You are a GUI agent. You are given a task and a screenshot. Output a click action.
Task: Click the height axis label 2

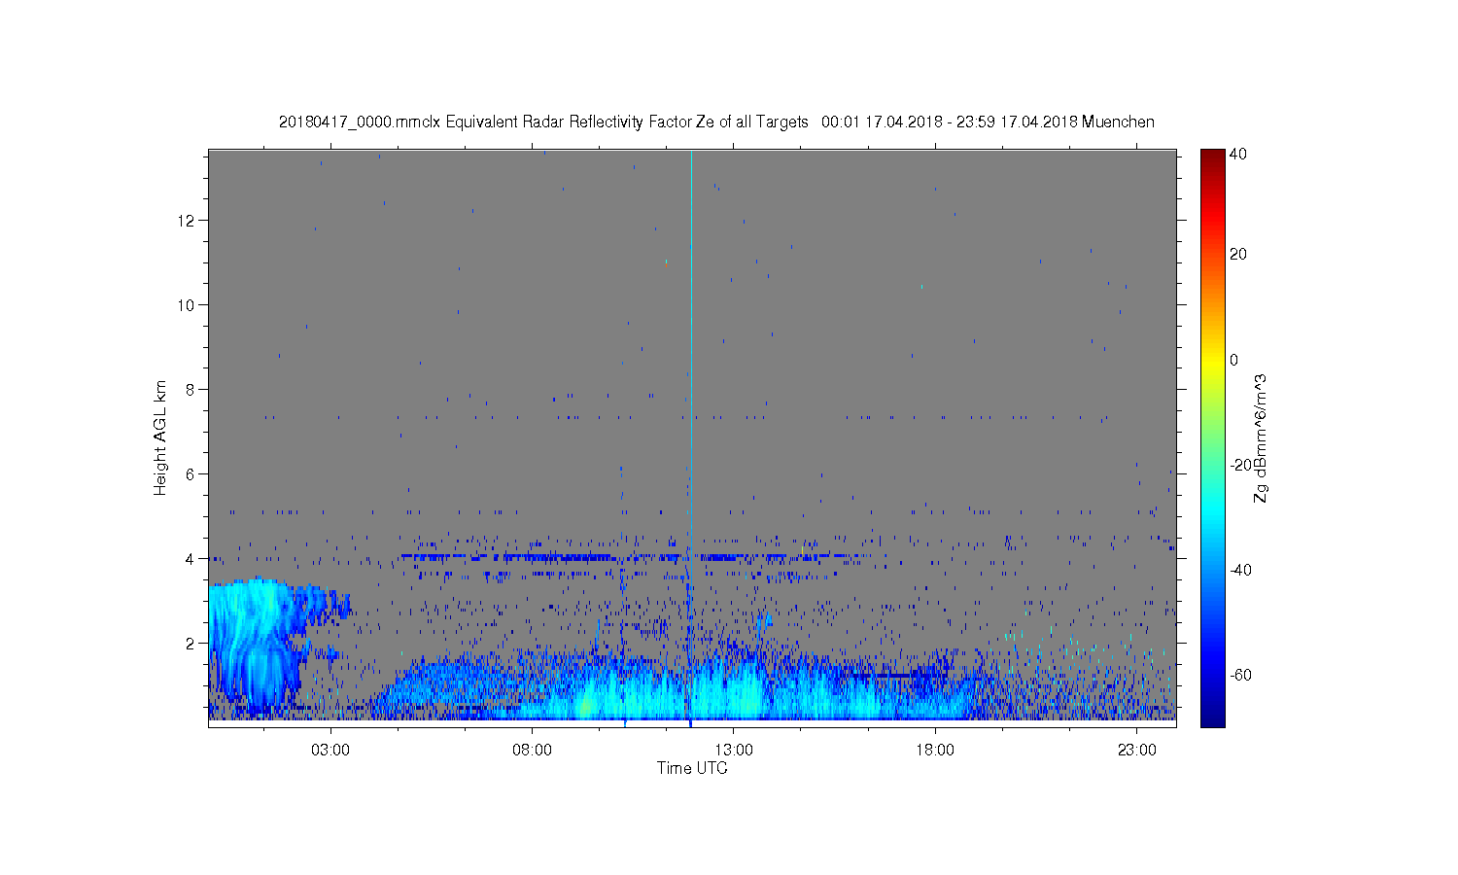tap(191, 644)
